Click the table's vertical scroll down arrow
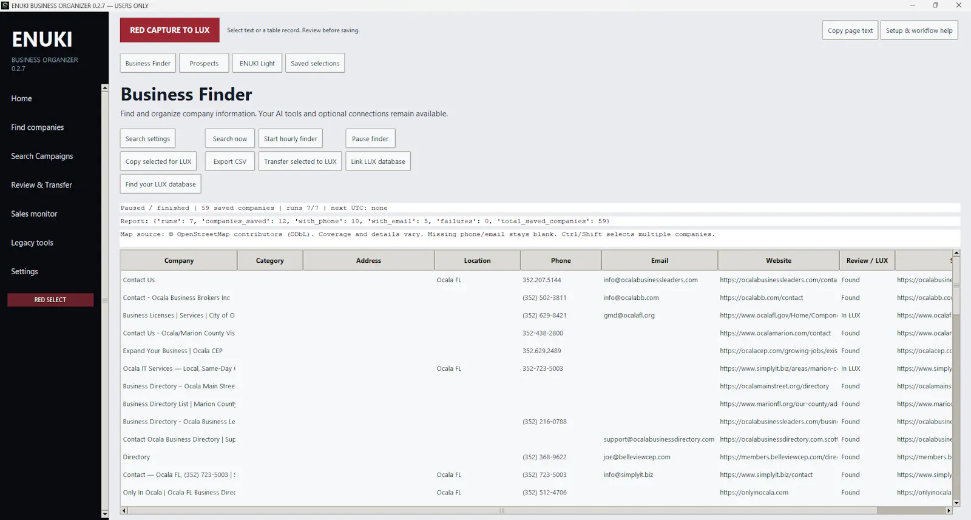The image size is (971, 520). 956,503
